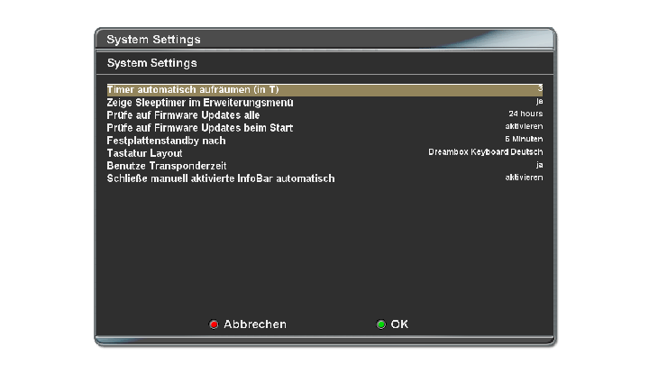
Task: Select Timer automatisch aufräumen row
Action: tap(324, 90)
